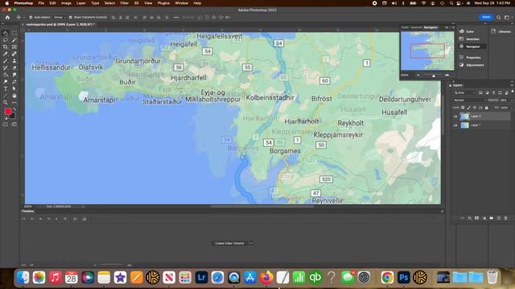This screenshot has height=289, width=515.
Task: Select the Layer 1 thumbnail
Action: point(465,125)
